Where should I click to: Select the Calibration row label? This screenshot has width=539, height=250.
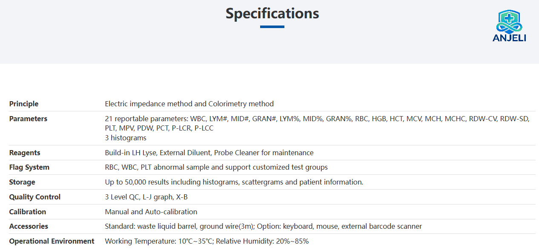[28, 212]
